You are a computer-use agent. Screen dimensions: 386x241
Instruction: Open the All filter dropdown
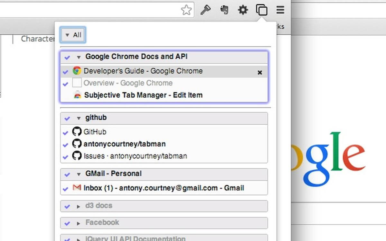(x=73, y=35)
